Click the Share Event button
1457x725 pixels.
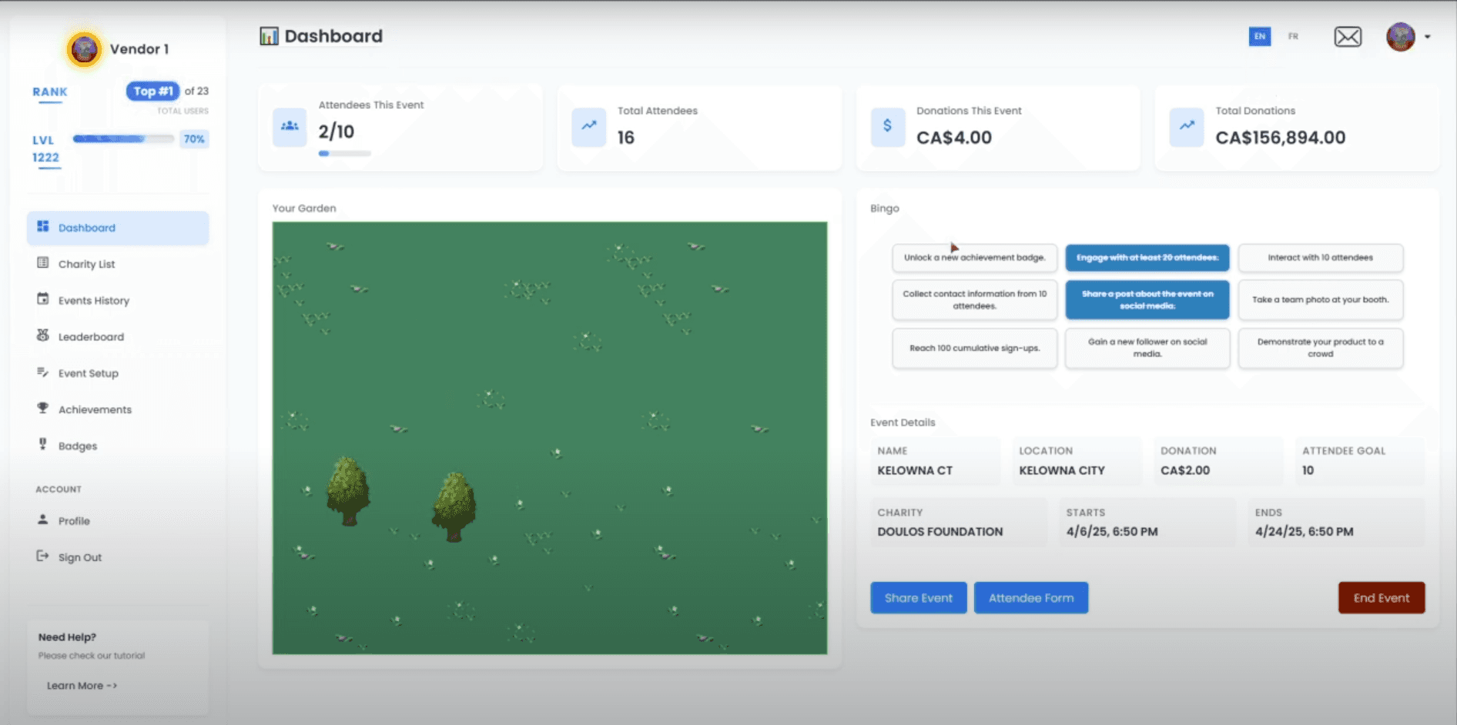918,597
